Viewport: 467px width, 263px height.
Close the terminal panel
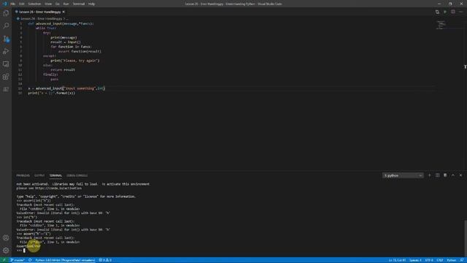[460, 175]
